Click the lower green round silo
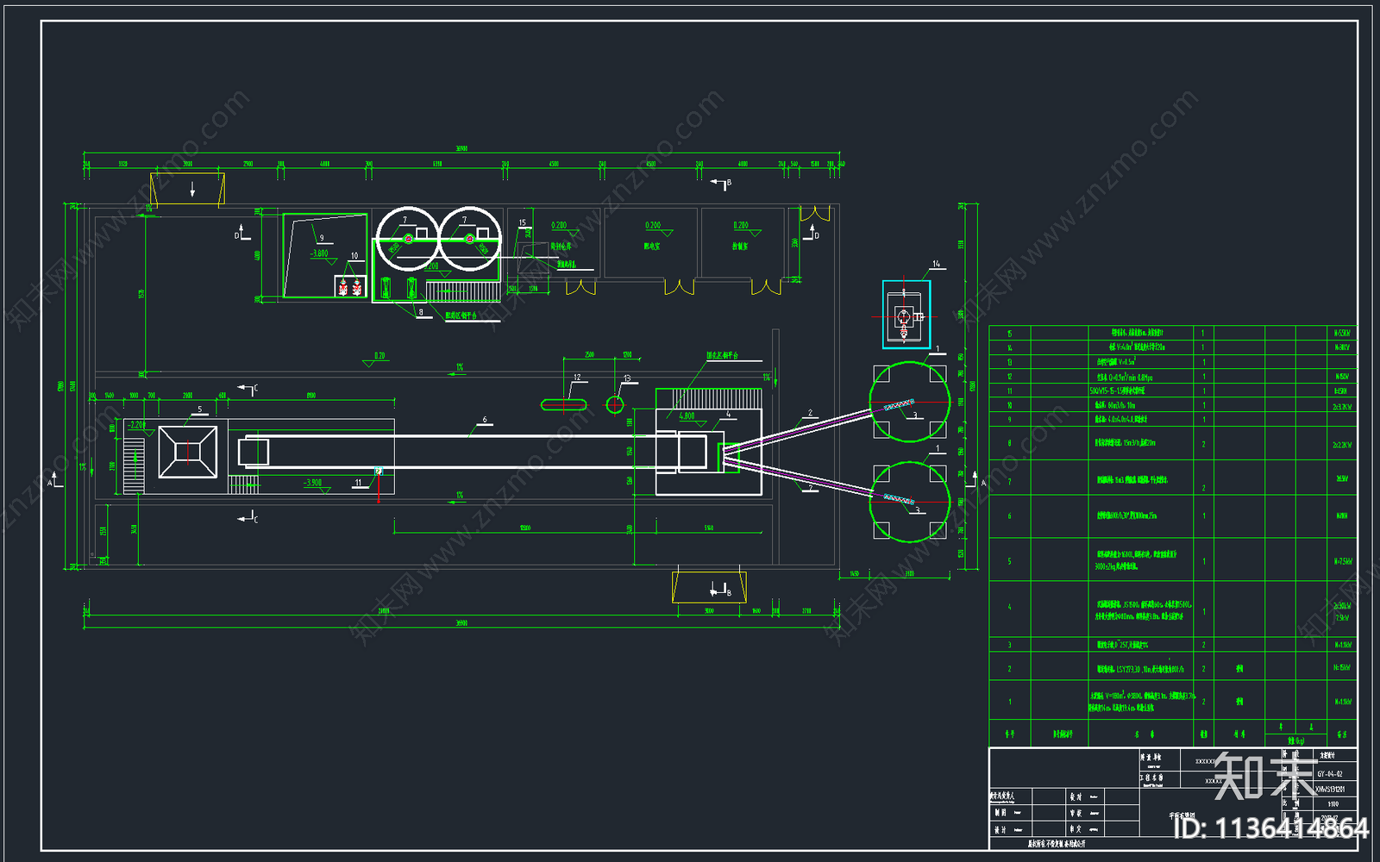1380x862 pixels. coord(910,502)
